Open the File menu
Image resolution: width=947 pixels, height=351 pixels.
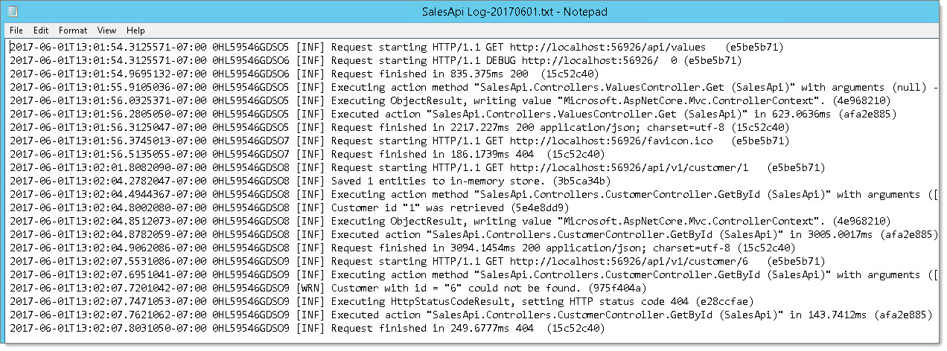16,30
